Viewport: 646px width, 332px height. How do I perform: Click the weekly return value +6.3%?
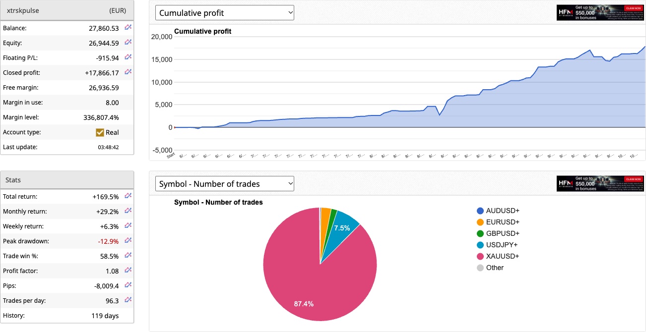[110, 226]
